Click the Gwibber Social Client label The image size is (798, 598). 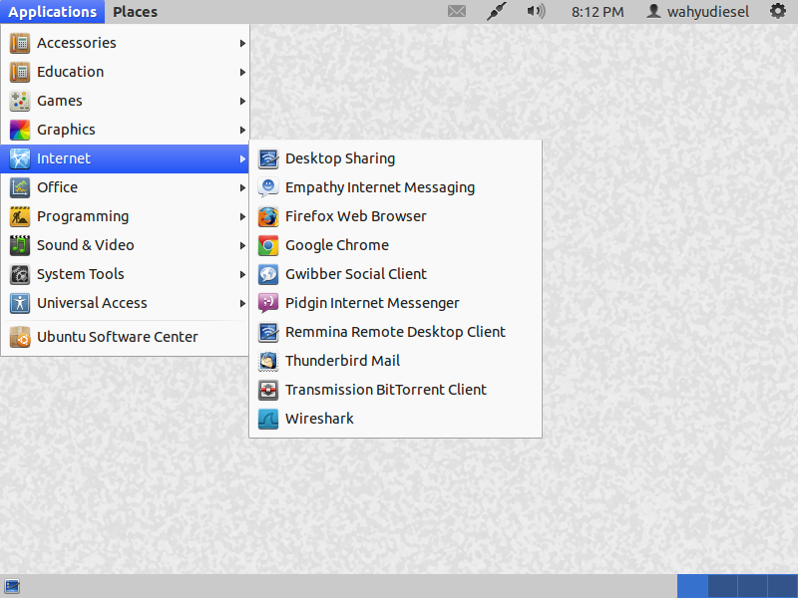356,275
